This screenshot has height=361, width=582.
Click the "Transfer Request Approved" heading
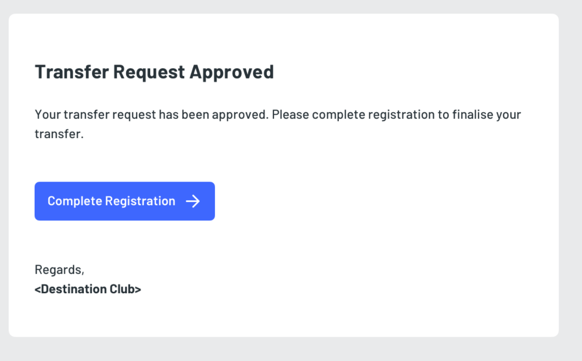[x=154, y=72]
